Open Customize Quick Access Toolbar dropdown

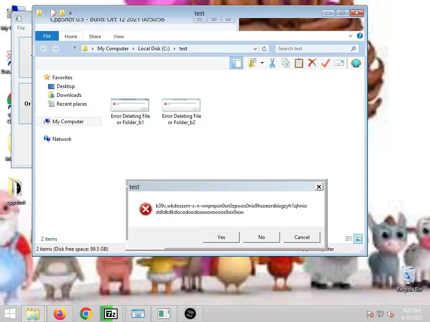[70, 13]
